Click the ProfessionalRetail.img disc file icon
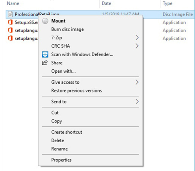The width and height of the screenshot is (195, 171). click(x=10, y=14)
